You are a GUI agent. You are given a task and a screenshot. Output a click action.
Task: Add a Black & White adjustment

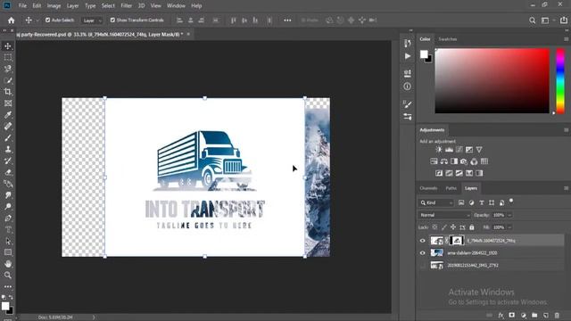point(454,161)
